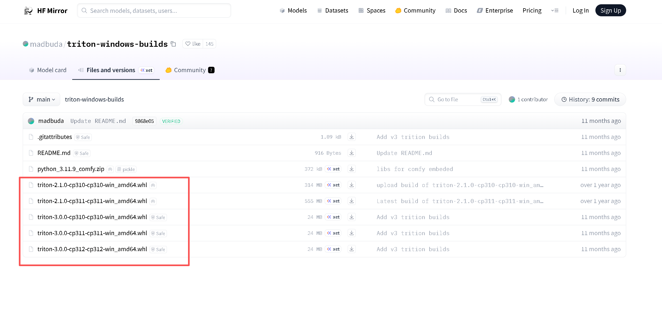Viewport: 662px width, 315px height.
Task: Click the pickle badge on python_3.11.9_comfy.zip
Action: (126, 169)
